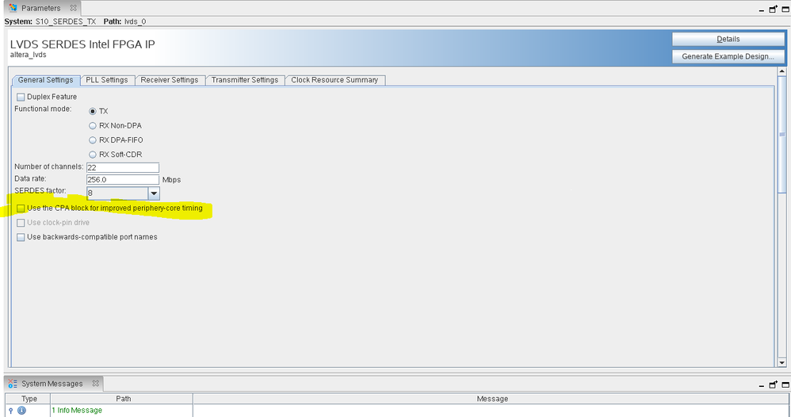
Task: Minimize the System Messages panel
Action: click(x=762, y=386)
